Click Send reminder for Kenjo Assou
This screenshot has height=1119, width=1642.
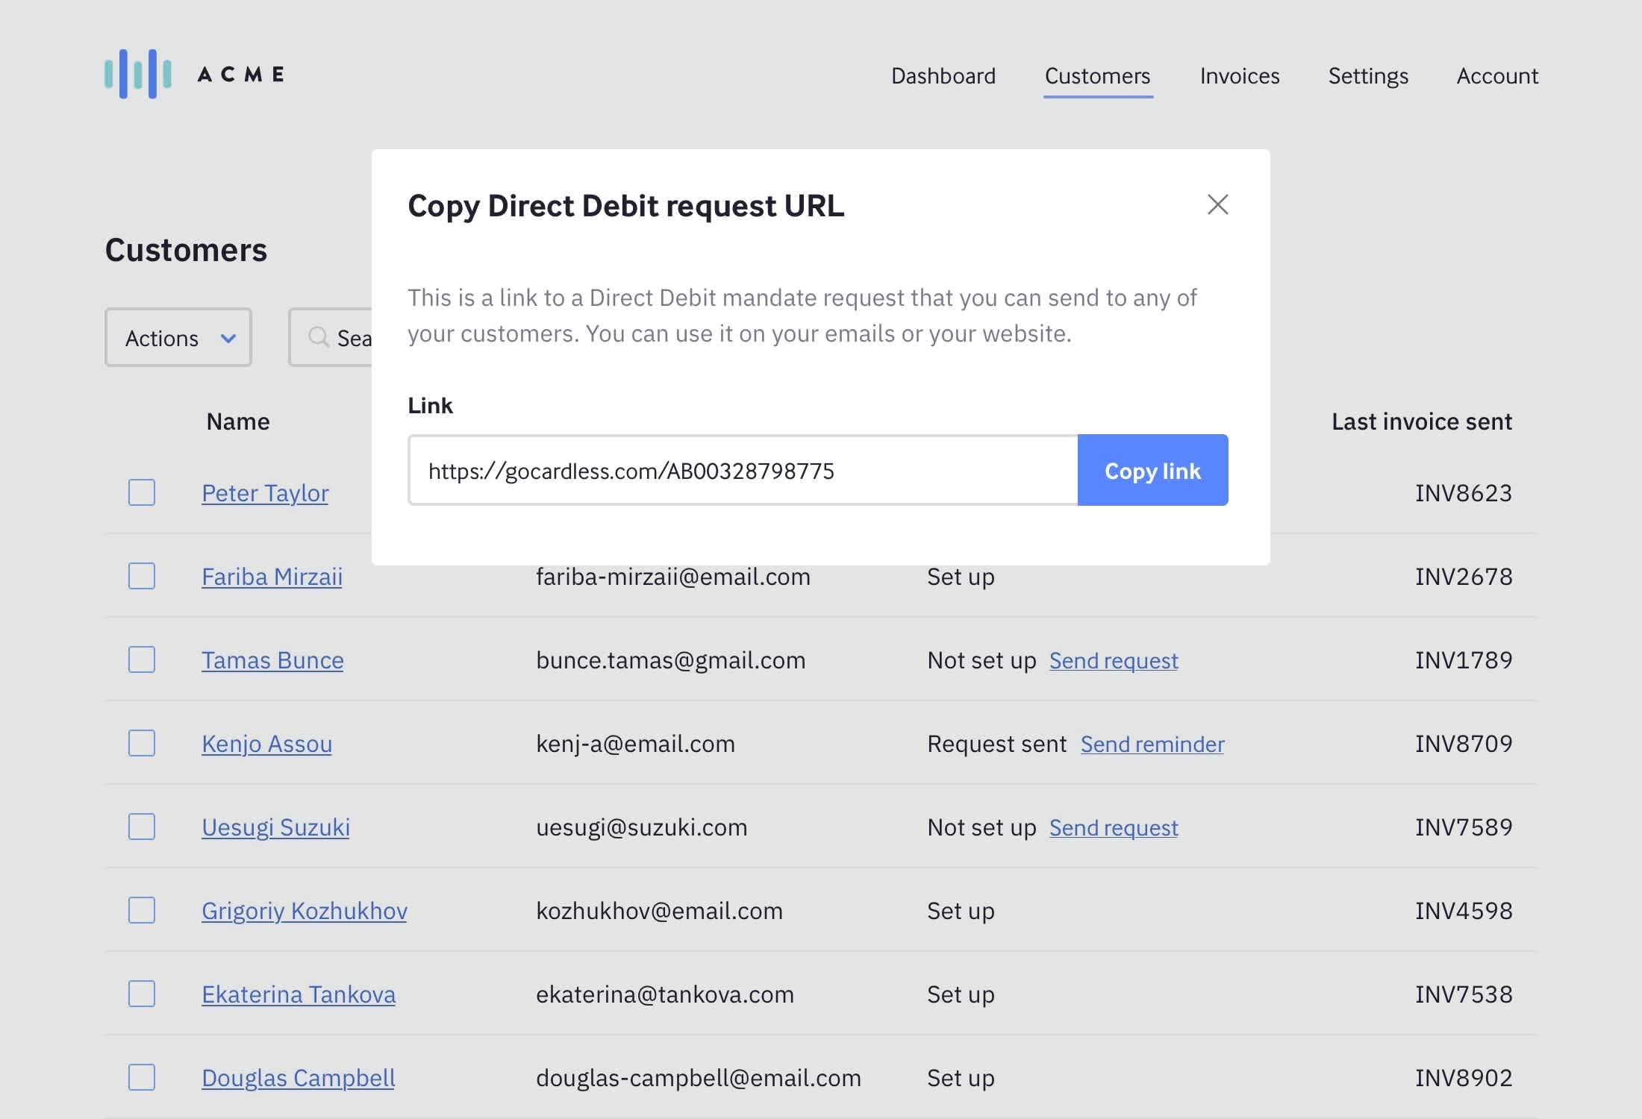point(1152,744)
